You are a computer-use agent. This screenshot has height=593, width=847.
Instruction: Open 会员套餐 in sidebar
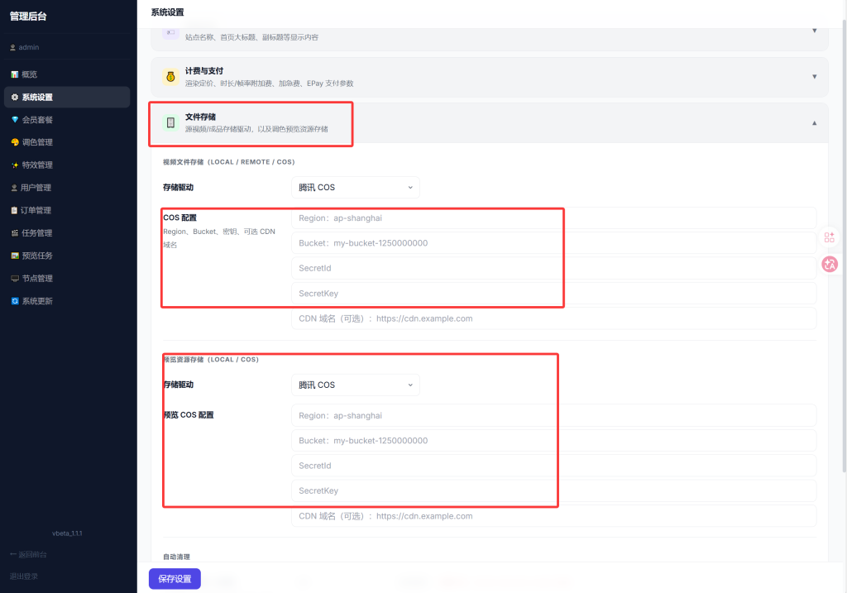[37, 120]
